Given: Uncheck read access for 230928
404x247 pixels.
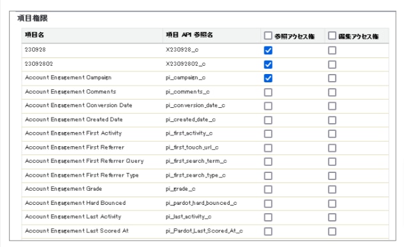Looking at the screenshot, I should point(268,50).
